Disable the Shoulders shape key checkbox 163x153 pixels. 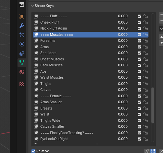click(139, 53)
